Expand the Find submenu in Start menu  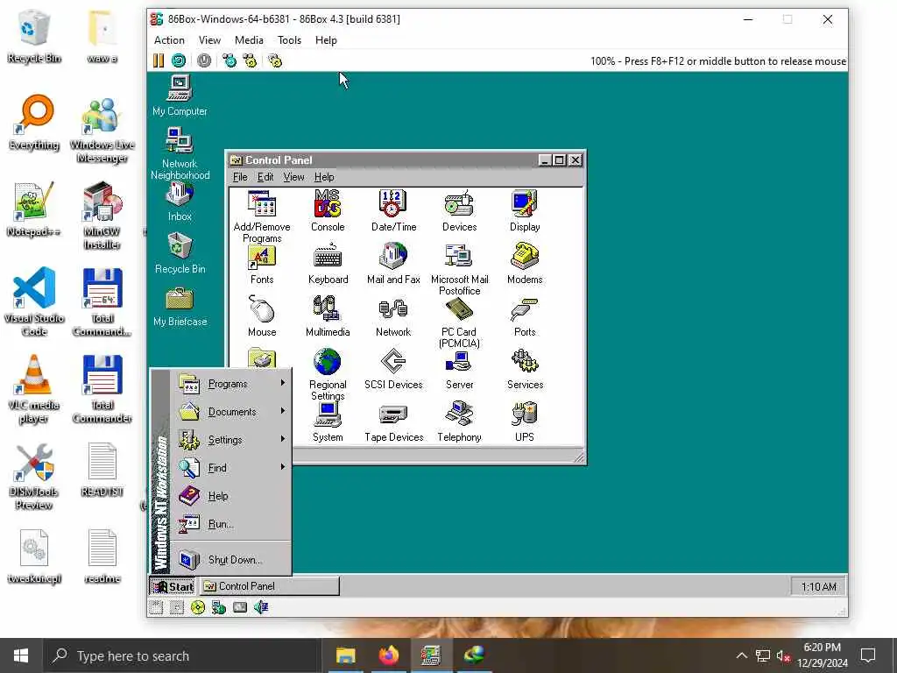point(231,468)
